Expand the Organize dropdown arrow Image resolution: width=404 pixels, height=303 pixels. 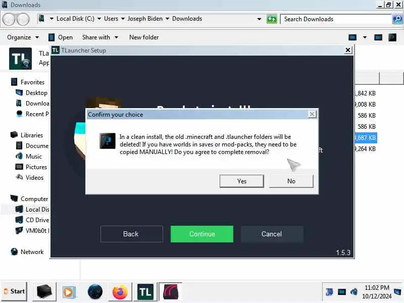click(x=37, y=37)
